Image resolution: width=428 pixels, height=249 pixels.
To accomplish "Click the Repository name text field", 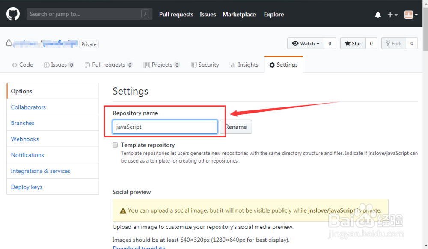I will click(165, 127).
